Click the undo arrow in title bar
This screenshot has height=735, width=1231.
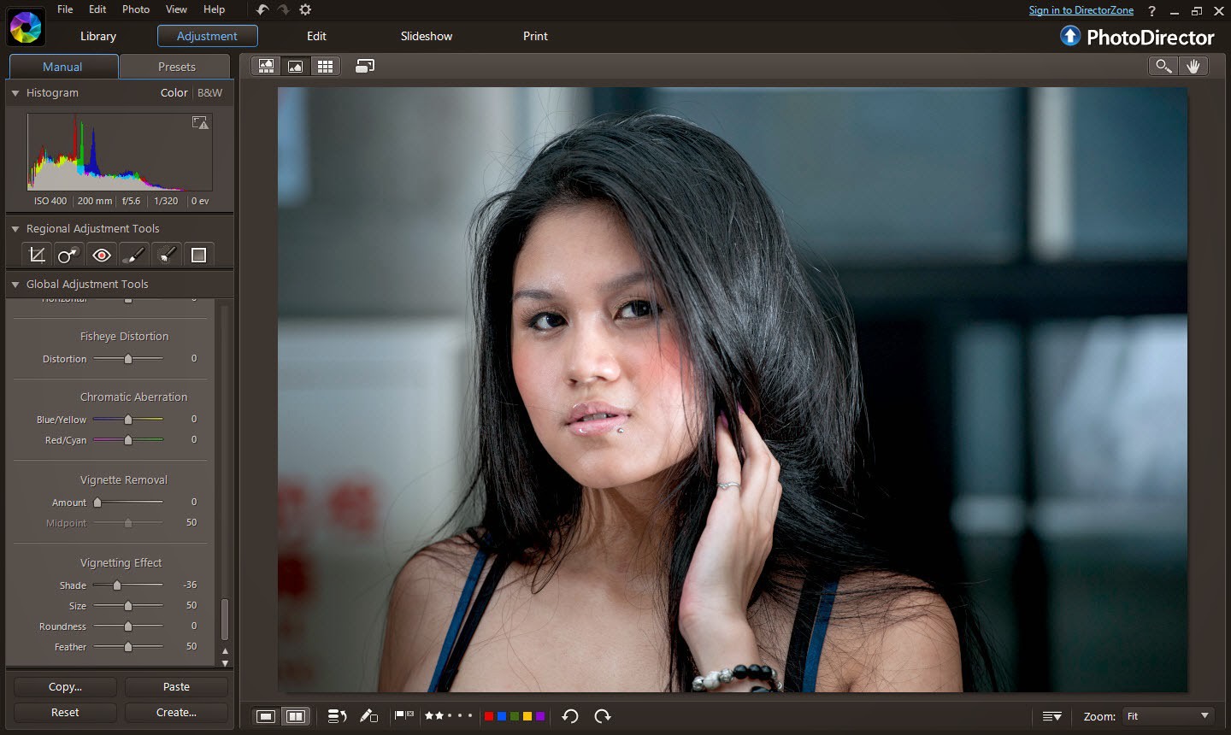tap(262, 9)
